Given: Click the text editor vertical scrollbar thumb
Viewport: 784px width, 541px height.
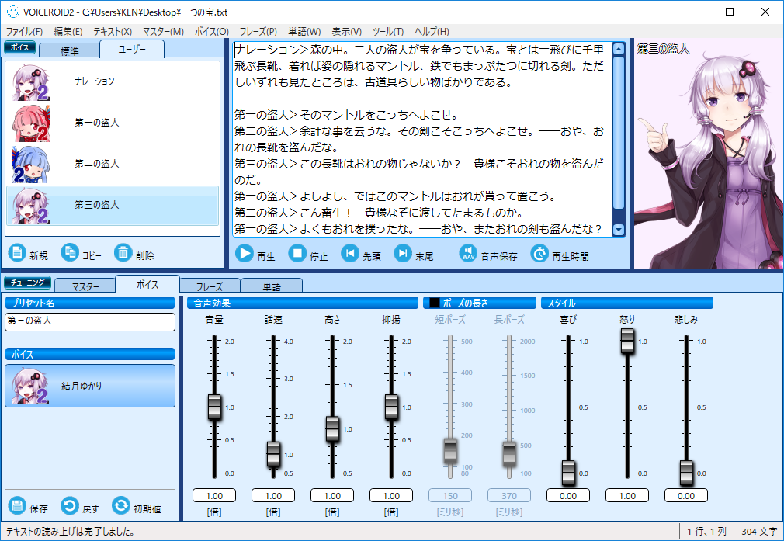Looking at the screenshot, I should (x=619, y=133).
